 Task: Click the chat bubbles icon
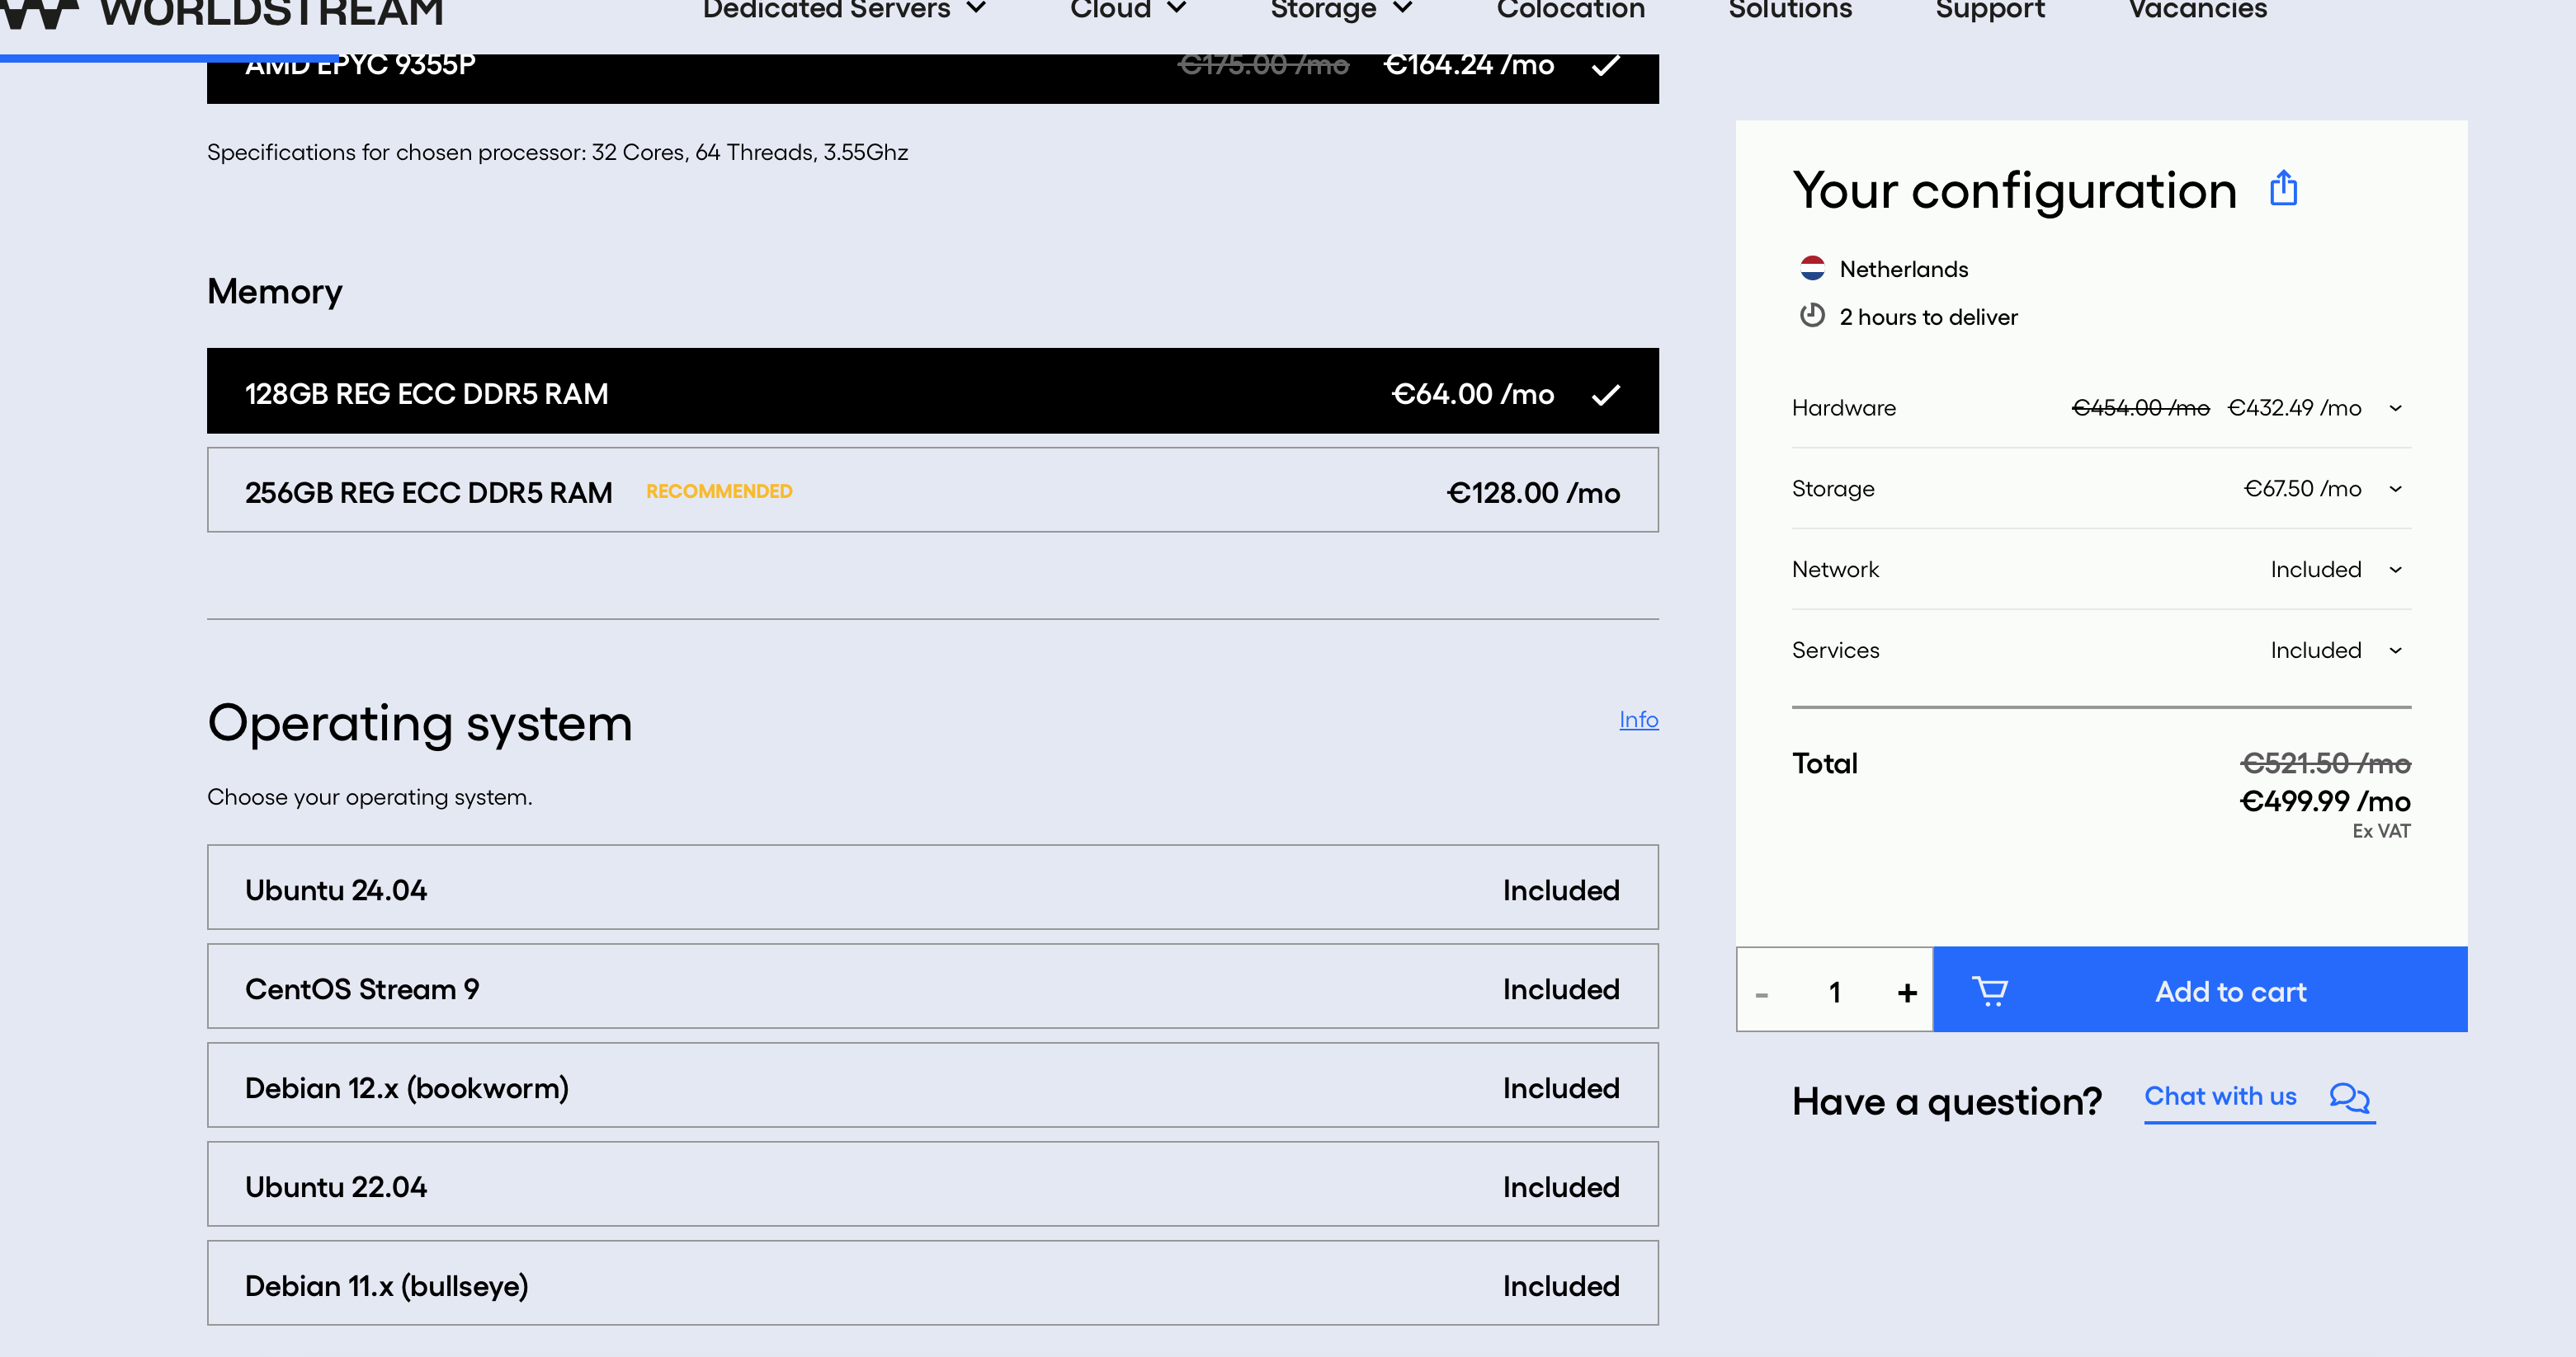2349,1097
